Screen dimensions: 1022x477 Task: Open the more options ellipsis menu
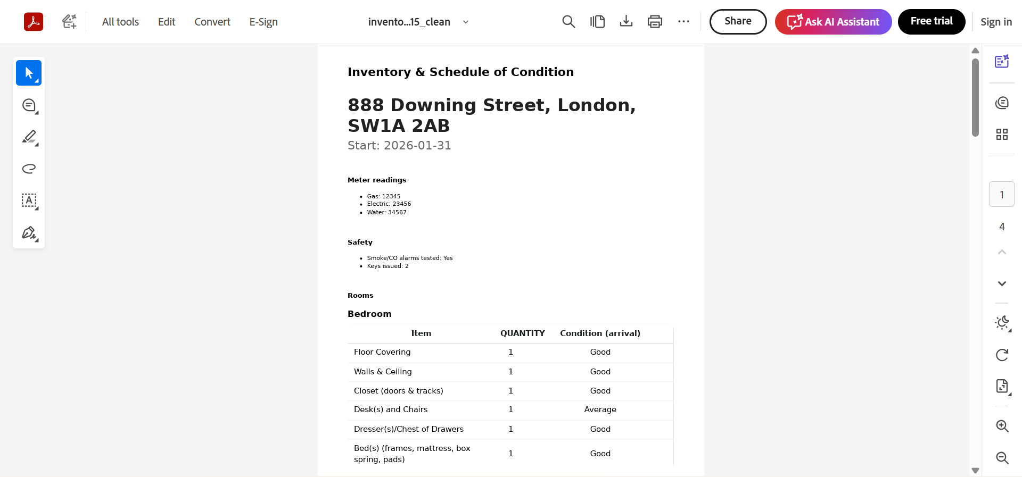pos(683,22)
